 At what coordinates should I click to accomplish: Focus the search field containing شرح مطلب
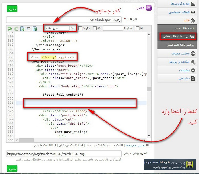[x=57, y=28]
